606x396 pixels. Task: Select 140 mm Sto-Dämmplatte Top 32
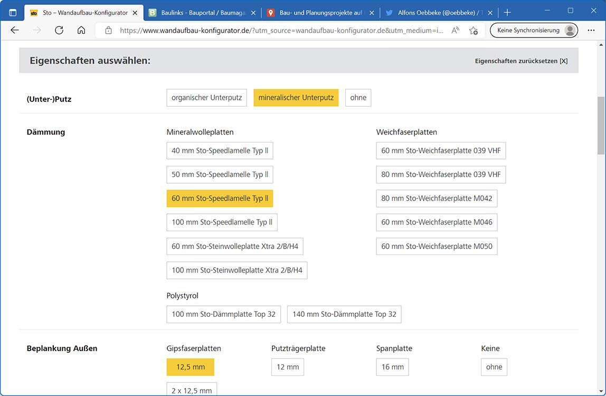(x=344, y=314)
